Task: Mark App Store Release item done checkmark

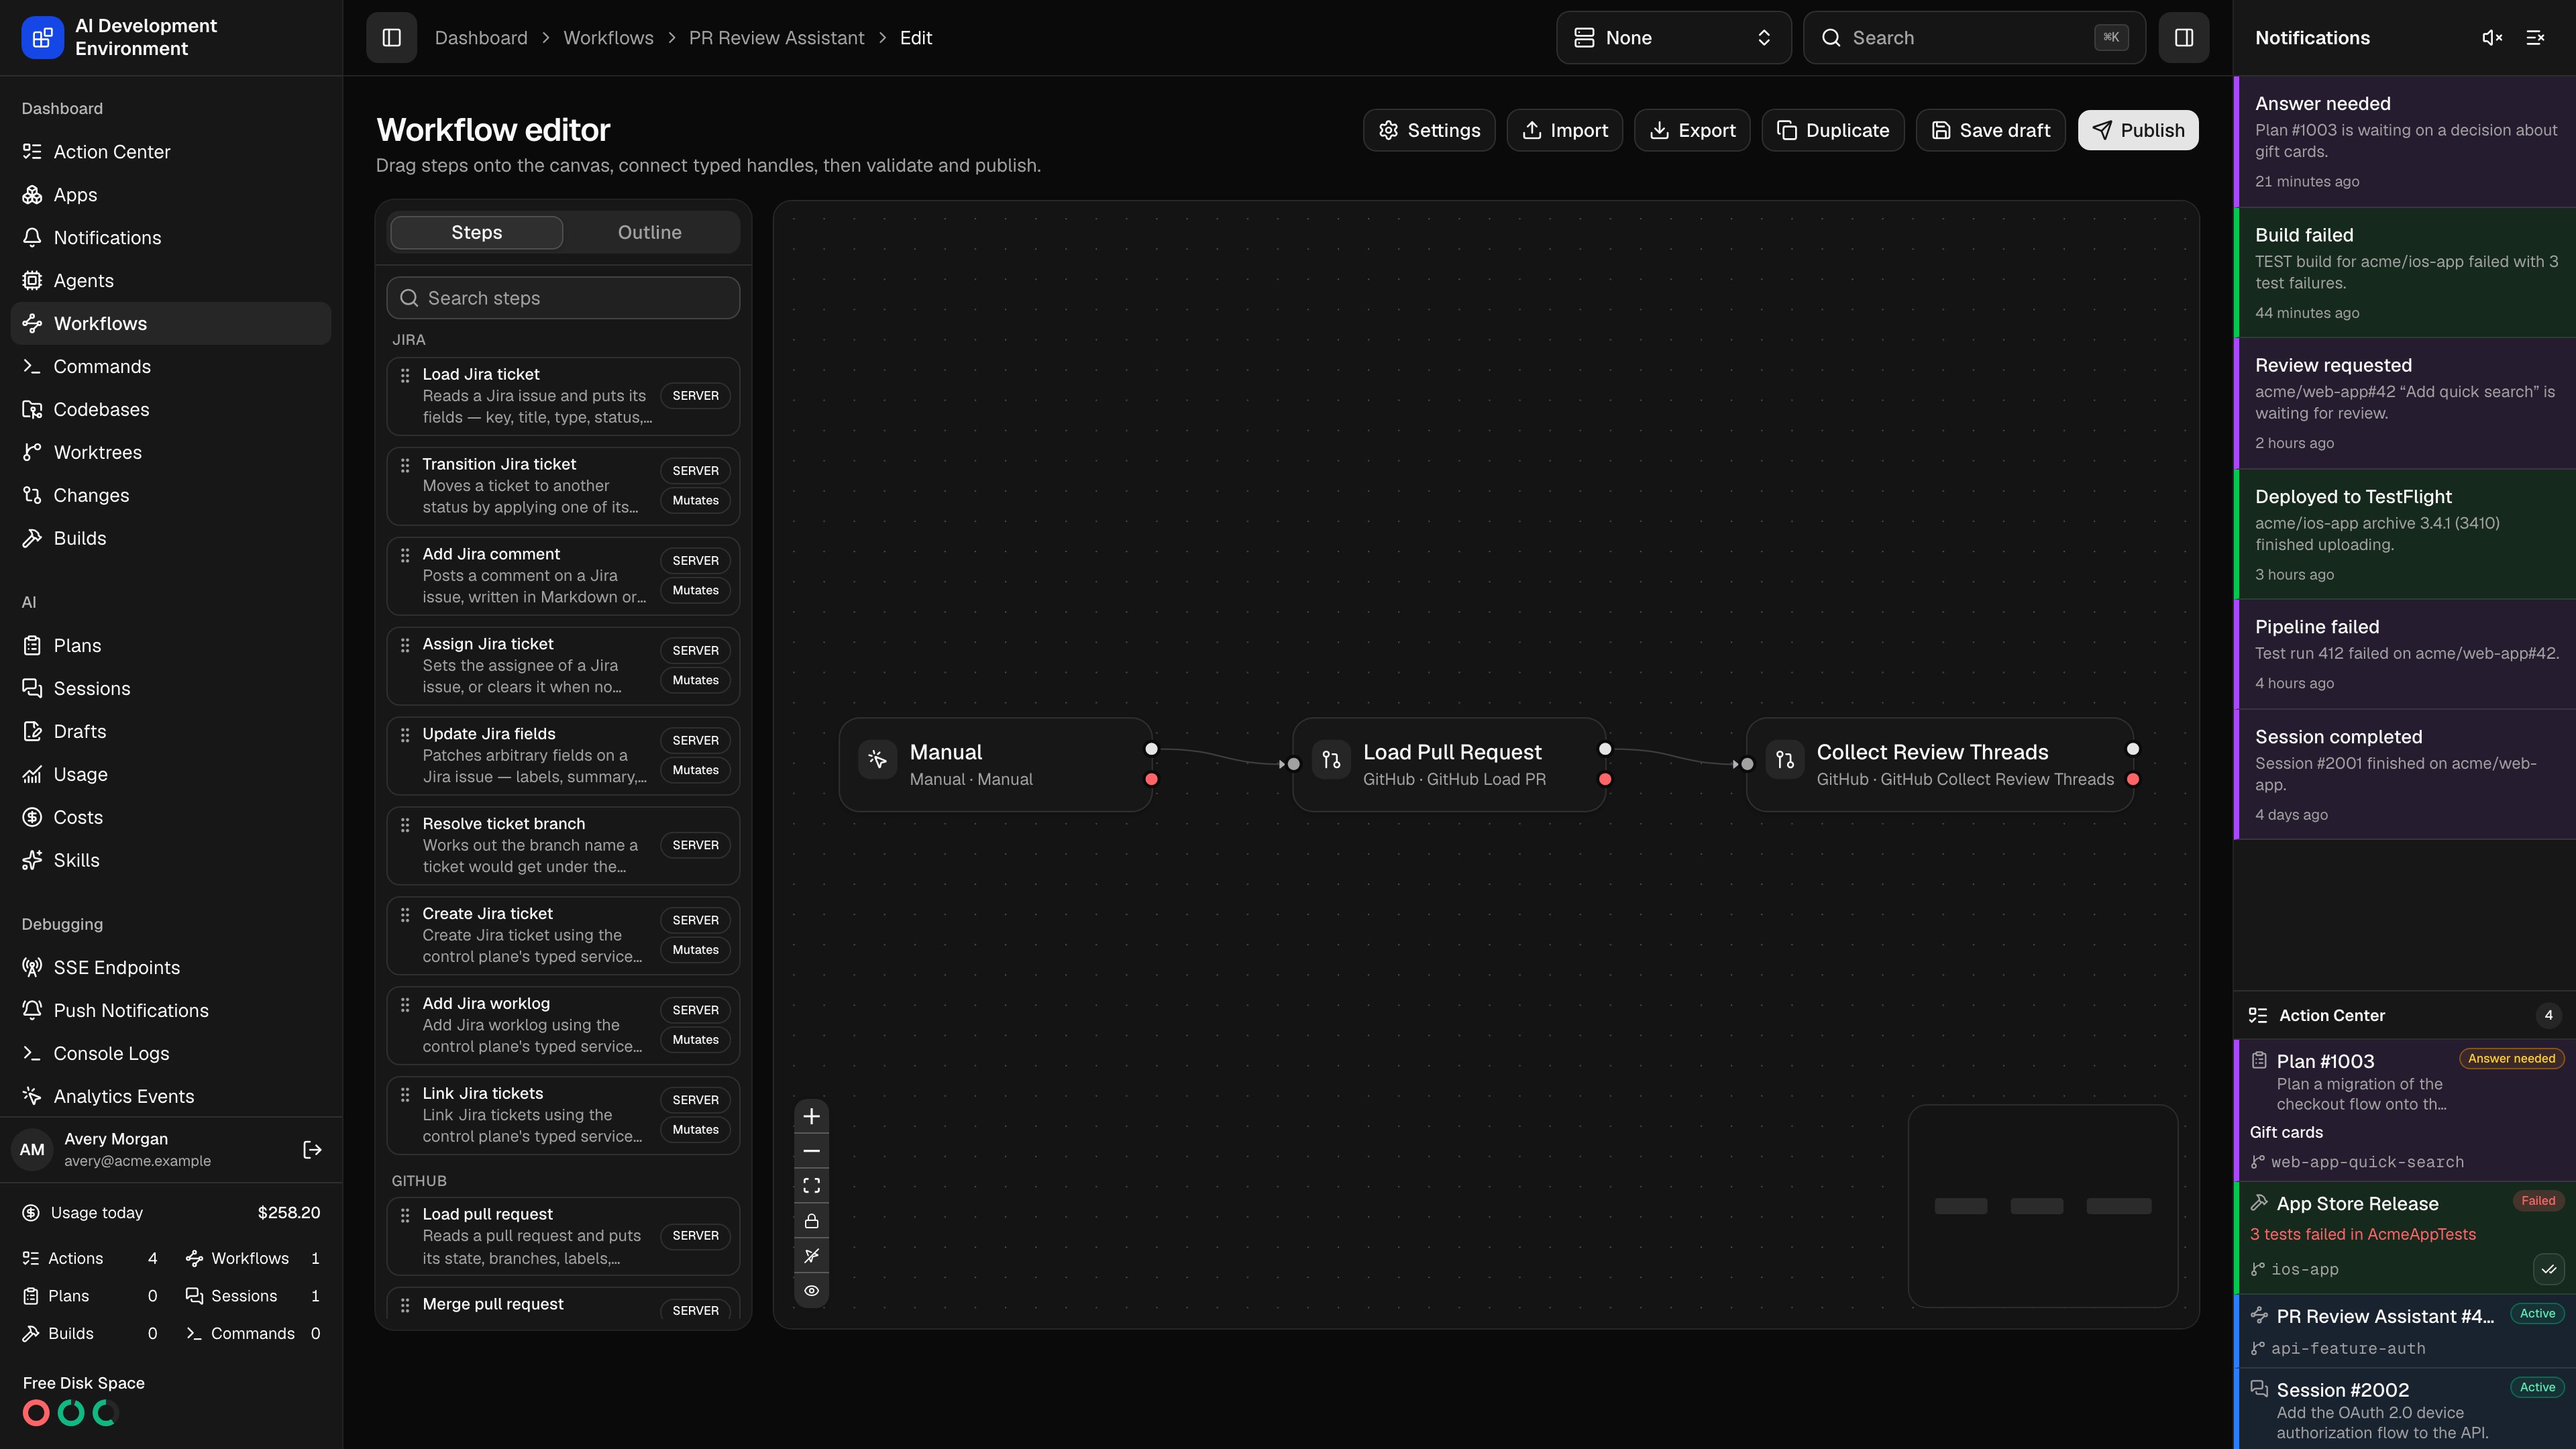Action: (2548, 1269)
